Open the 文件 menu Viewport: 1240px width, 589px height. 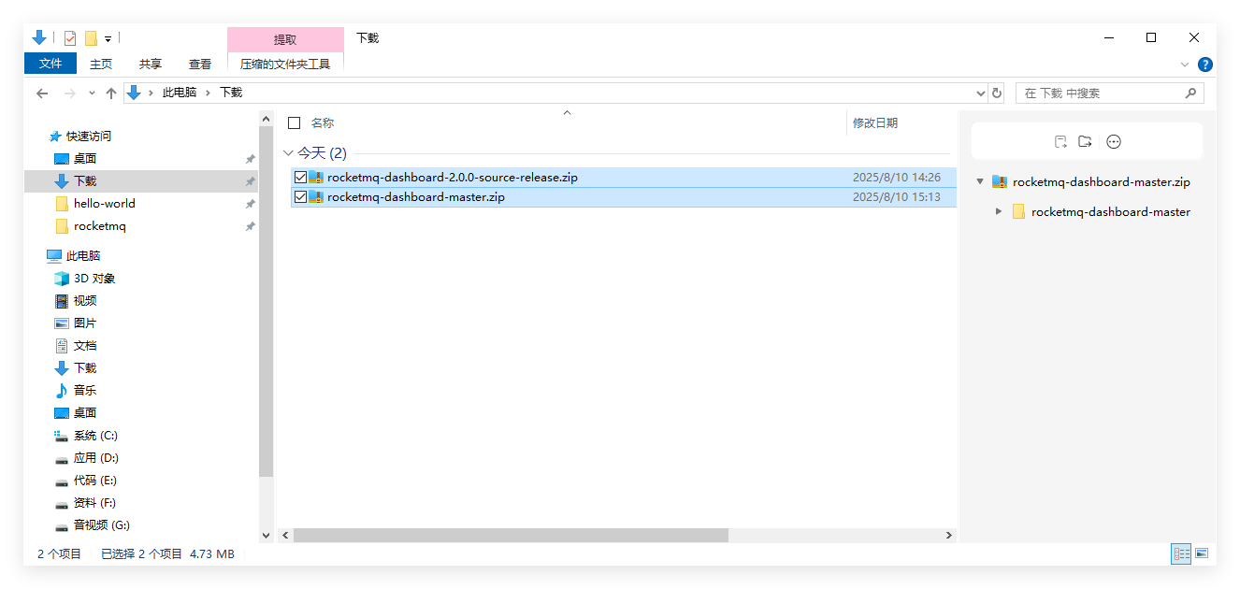point(50,64)
